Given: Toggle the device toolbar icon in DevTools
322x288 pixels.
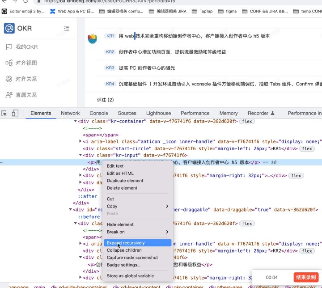Looking at the screenshot, I should click(15, 113).
